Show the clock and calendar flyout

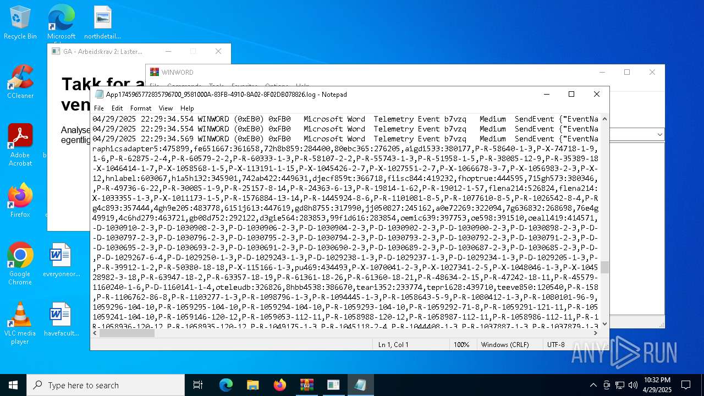(x=657, y=385)
